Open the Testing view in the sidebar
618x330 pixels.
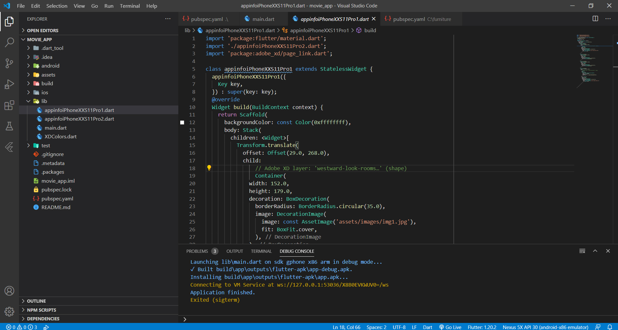[9, 126]
